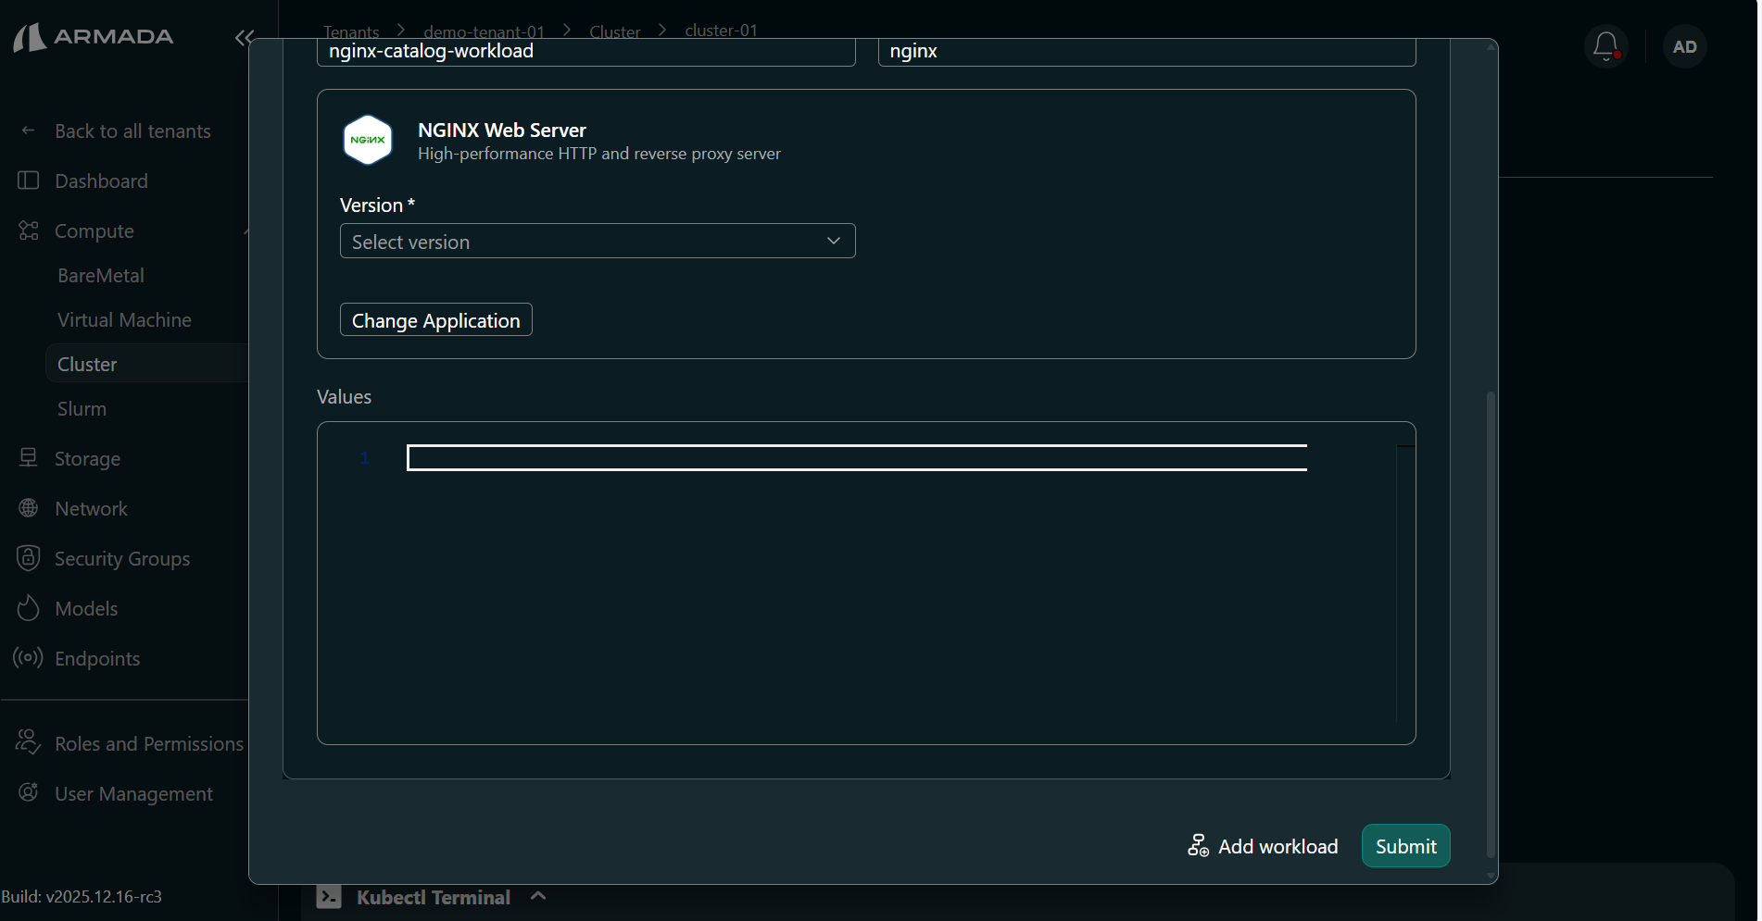Image resolution: width=1762 pixels, height=921 pixels.
Task: Open the Select version dropdown
Action: 597,241
